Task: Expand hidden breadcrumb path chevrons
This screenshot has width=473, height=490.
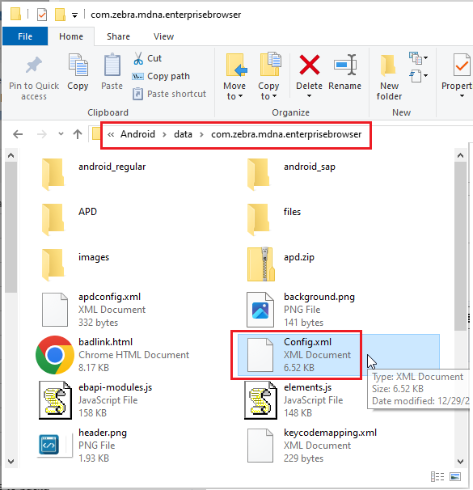Action: coord(111,135)
